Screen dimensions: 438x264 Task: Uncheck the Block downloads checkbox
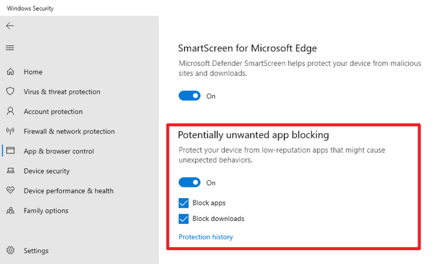coord(183,219)
